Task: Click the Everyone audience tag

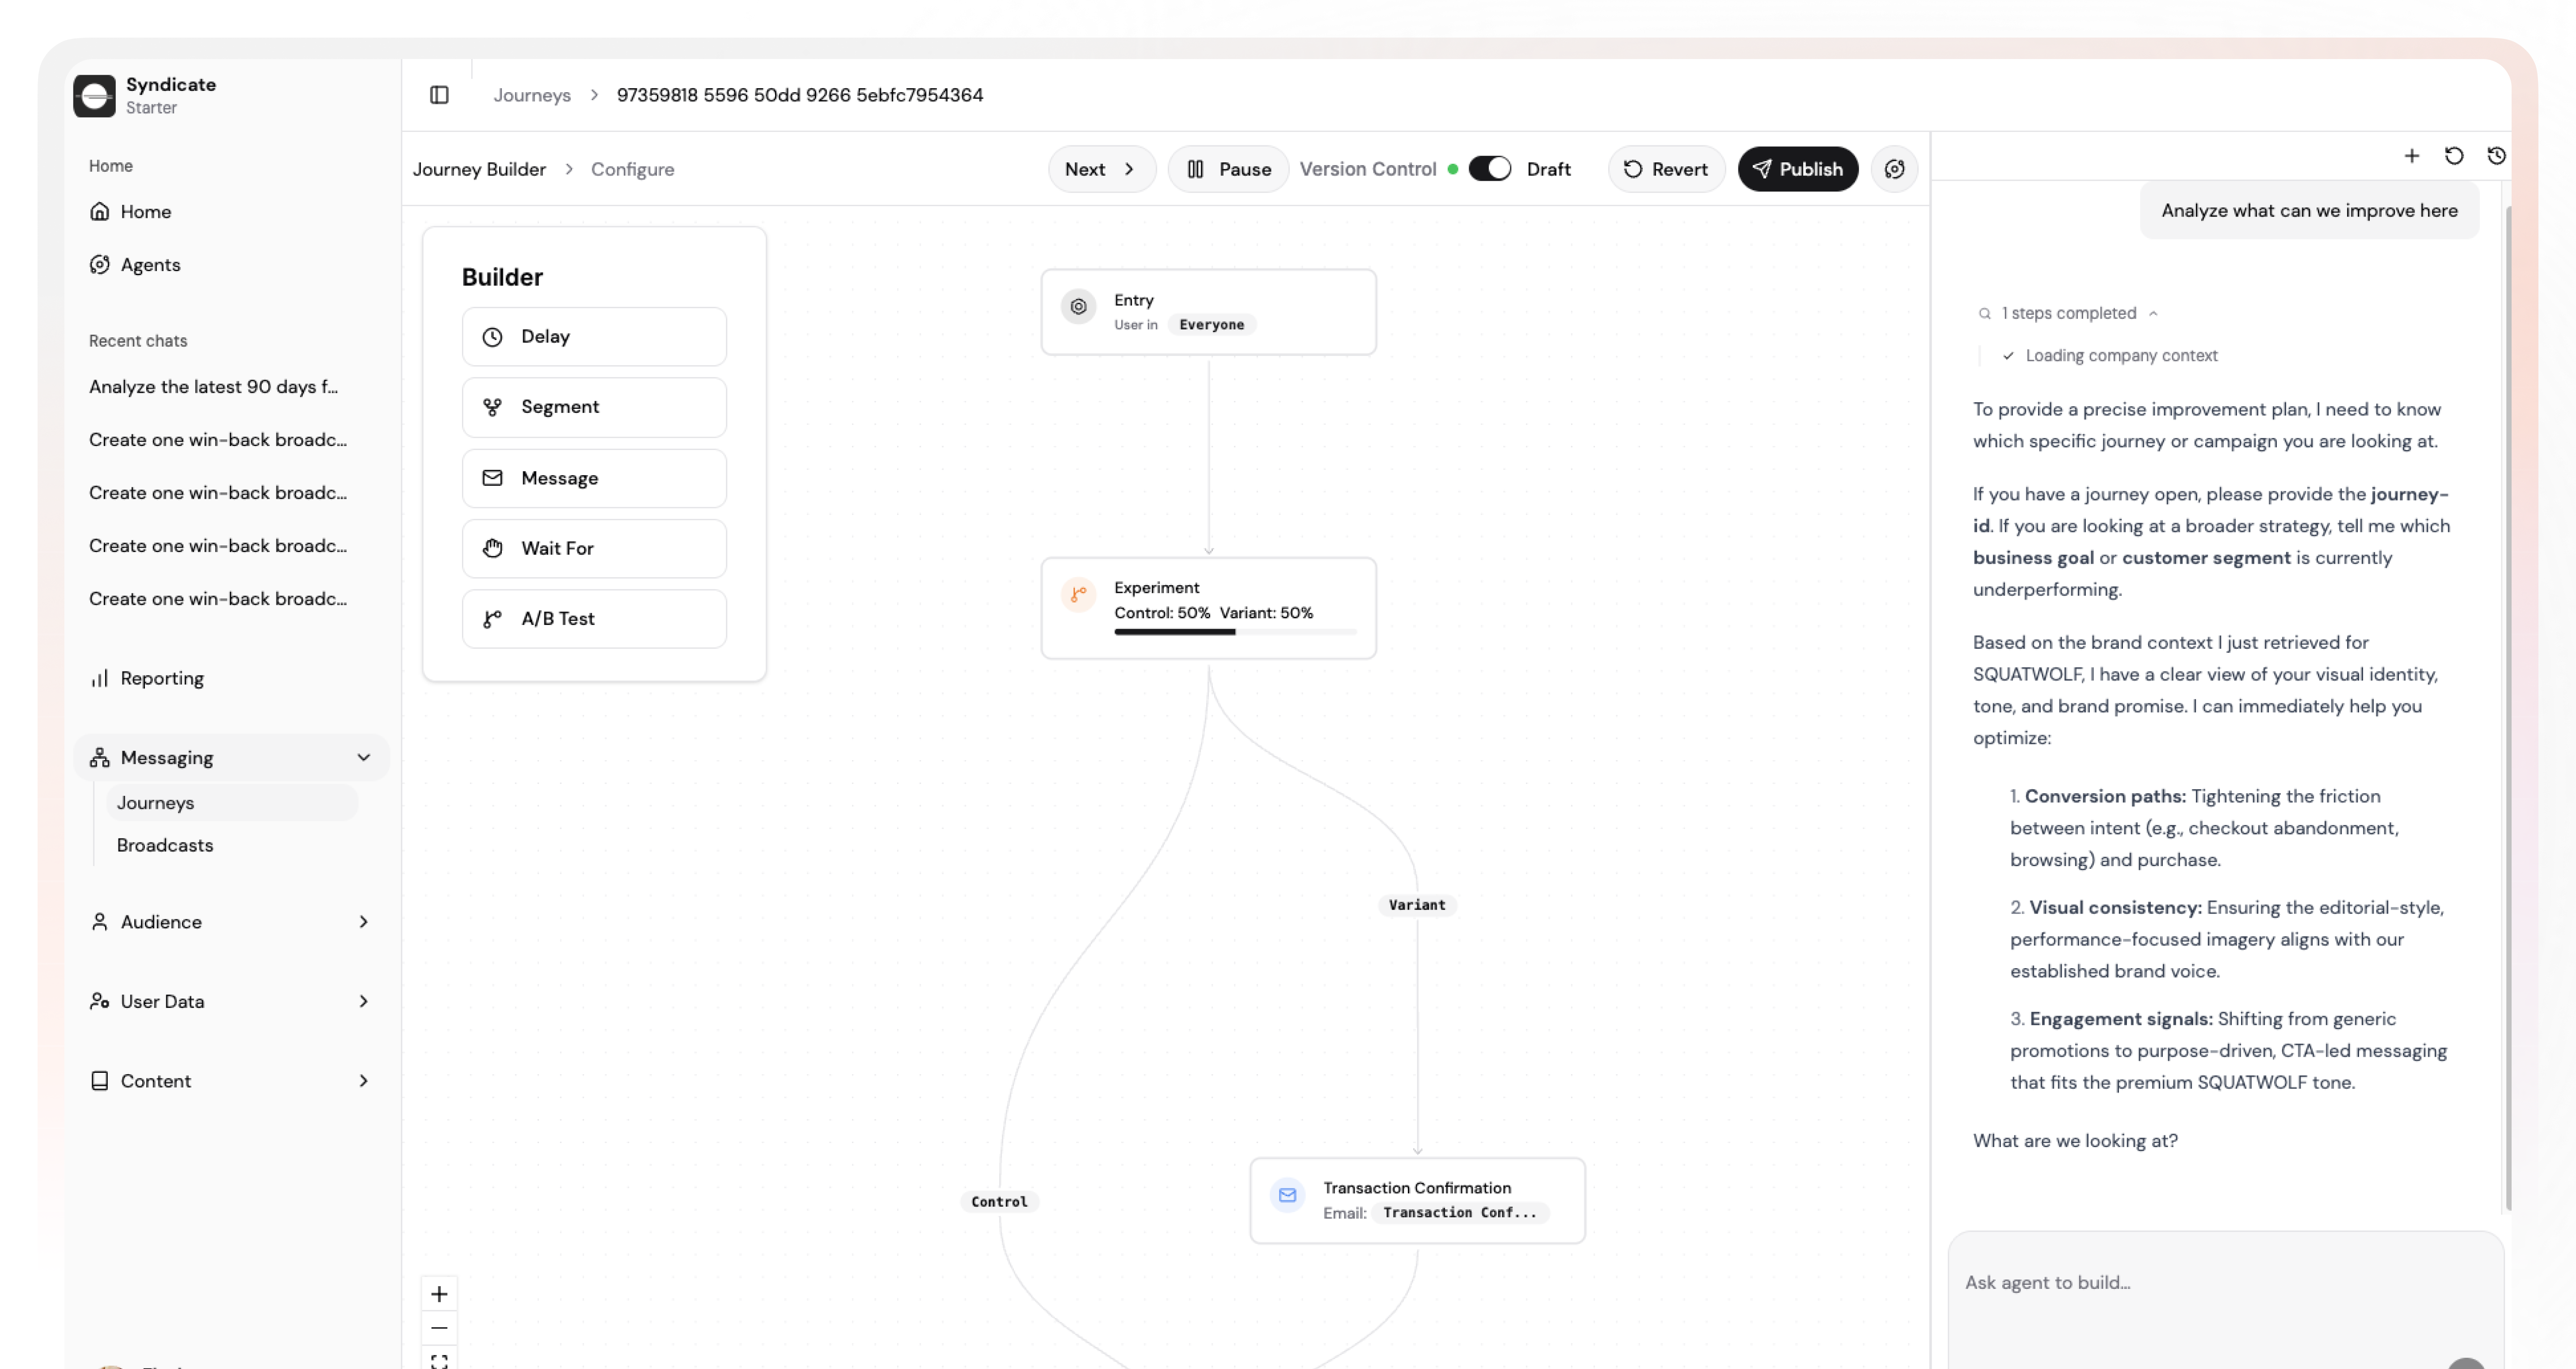Action: tap(1211, 324)
